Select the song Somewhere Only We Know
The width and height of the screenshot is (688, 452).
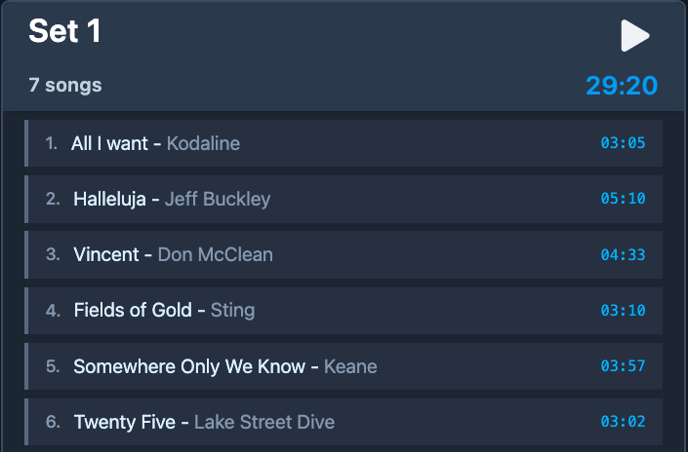pos(189,367)
